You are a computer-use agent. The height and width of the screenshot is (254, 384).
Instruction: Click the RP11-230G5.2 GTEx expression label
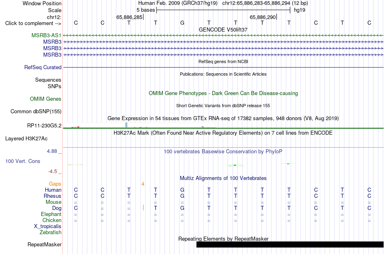click(x=44, y=126)
